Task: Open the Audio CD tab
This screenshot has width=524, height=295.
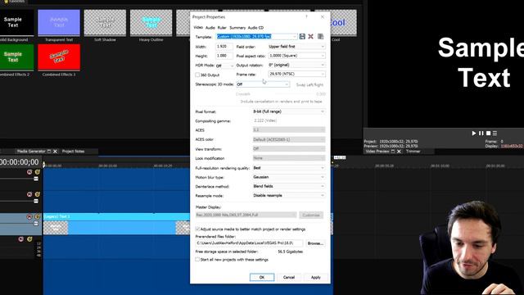Action: pyautogui.click(x=255, y=28)
